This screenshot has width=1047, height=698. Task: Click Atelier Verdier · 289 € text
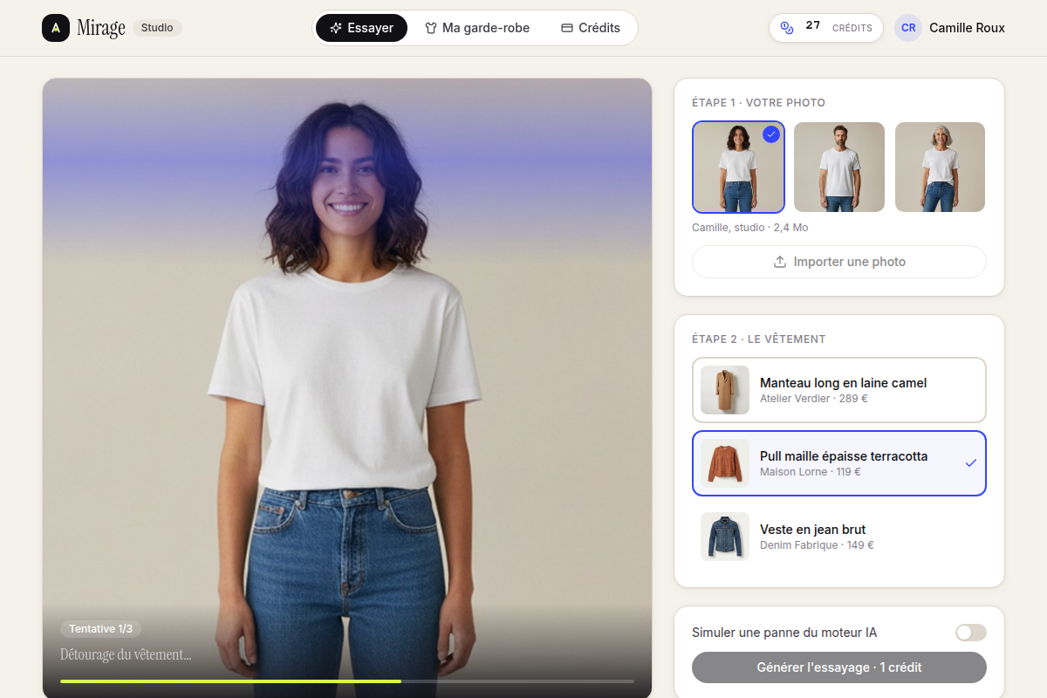(814, 399)
